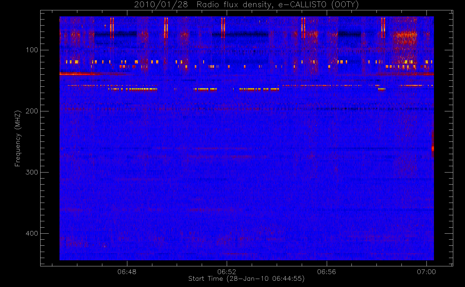The image size is (465, 287).
Task: Click the 'Start Time (28-Jan-10 06:44:55)' label
Action: tap(246, 279)
